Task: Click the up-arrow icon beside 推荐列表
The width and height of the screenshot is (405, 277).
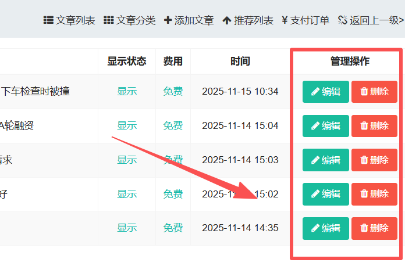Action: (227, 20)
